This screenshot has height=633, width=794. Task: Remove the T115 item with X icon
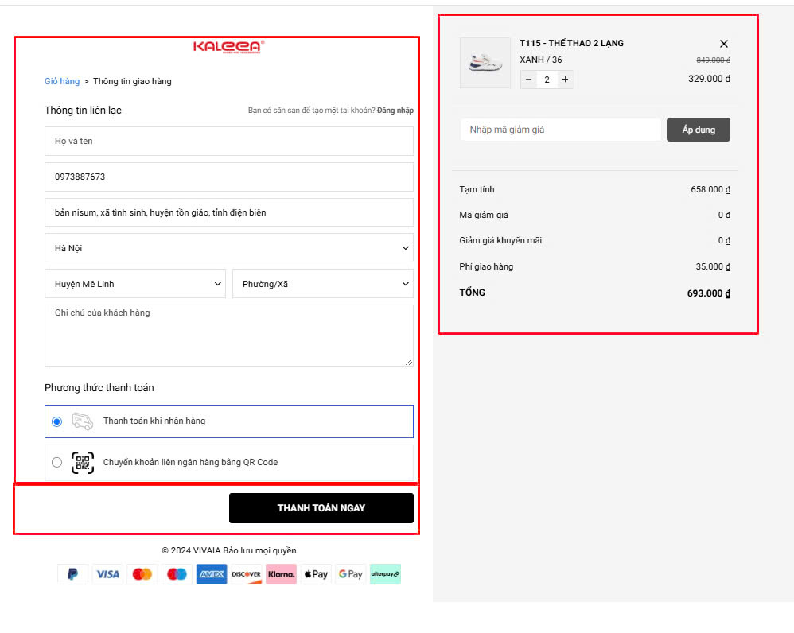point(723,44)
